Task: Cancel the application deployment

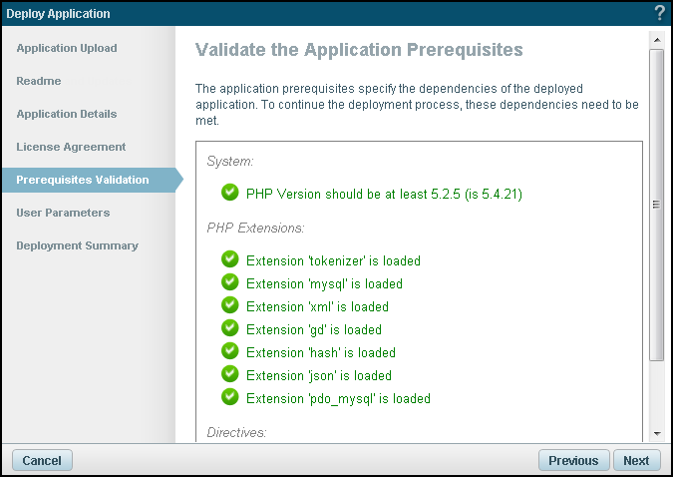Action: [42, 461]
